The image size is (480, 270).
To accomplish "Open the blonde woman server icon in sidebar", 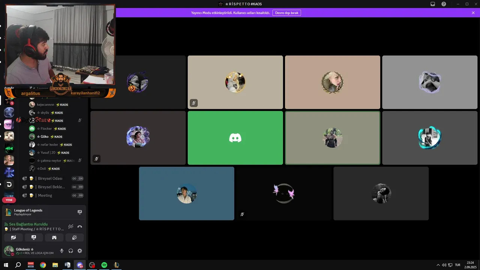I will click(9, 160).
